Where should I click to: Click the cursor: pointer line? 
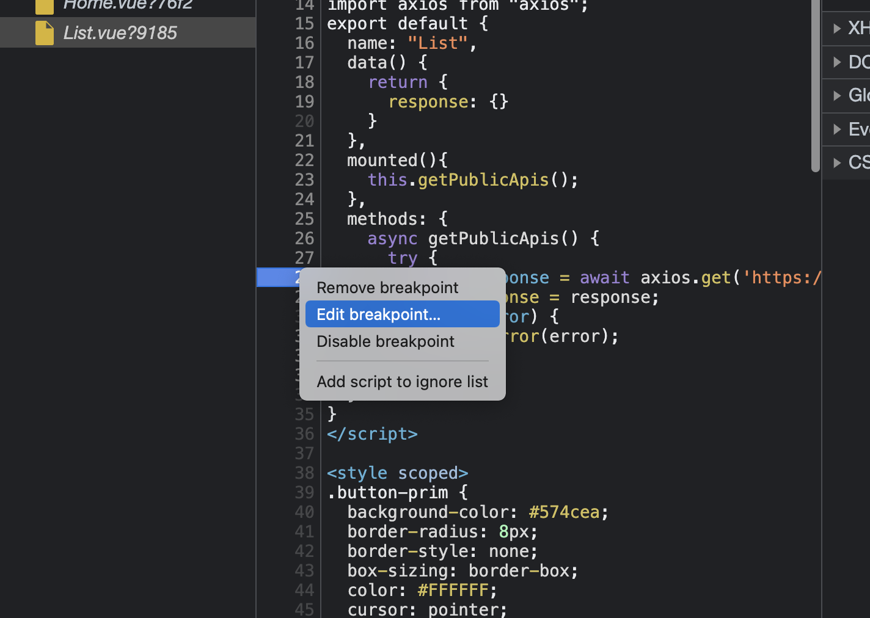tap(427, 609)
